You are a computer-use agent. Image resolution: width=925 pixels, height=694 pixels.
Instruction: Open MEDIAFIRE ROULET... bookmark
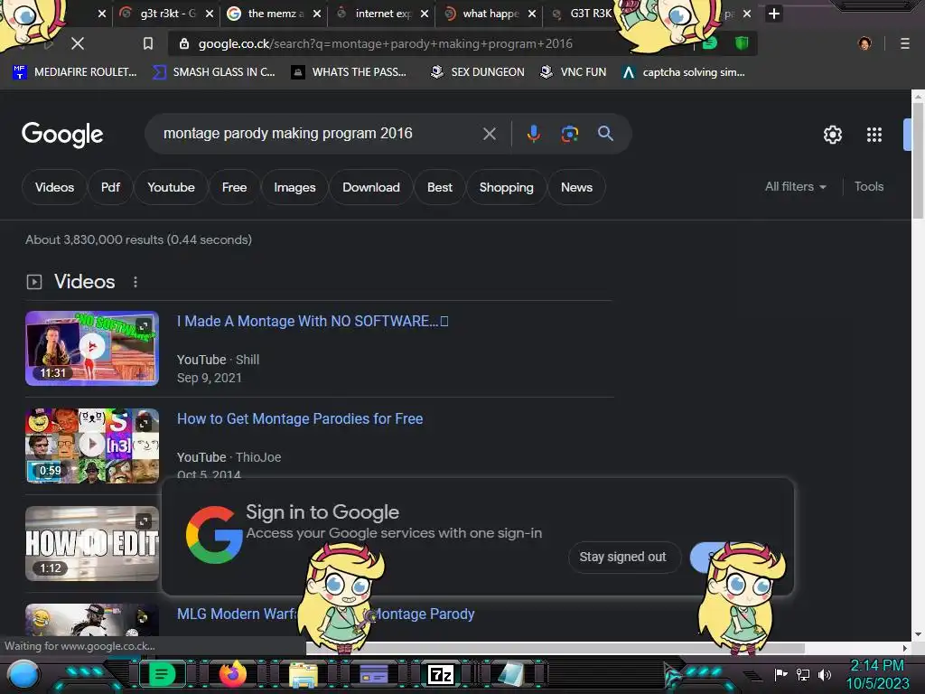click(x=74, y=72)
